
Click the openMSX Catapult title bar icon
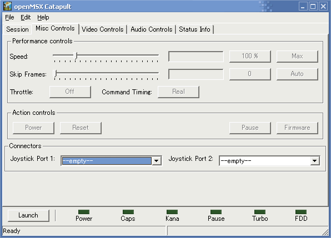[x=7, y=6]
